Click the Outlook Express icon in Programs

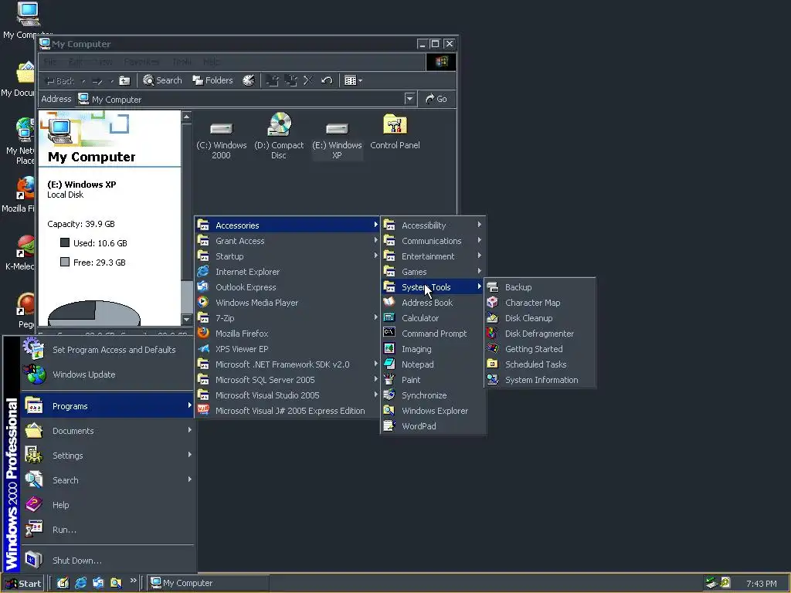coord(203,287)
